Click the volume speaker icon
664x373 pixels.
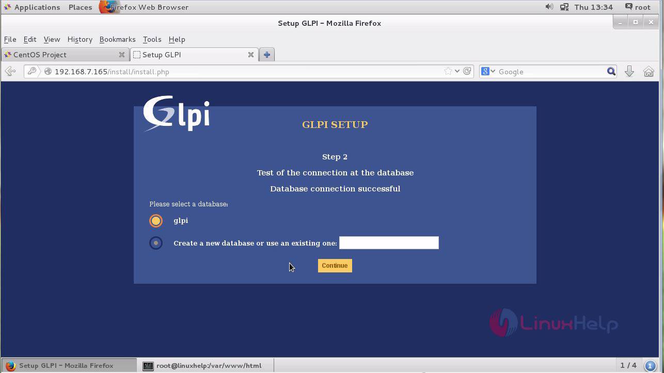549,7
